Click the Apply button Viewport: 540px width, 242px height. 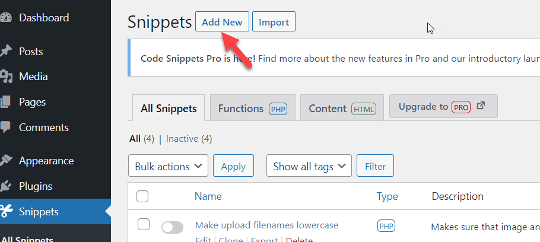coord(233,165)
